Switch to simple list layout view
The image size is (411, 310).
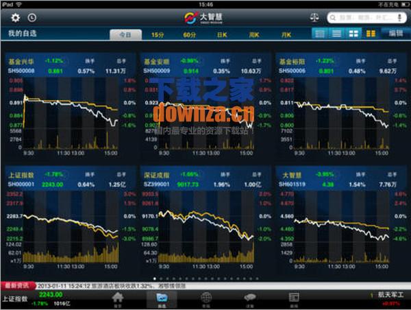336,34
